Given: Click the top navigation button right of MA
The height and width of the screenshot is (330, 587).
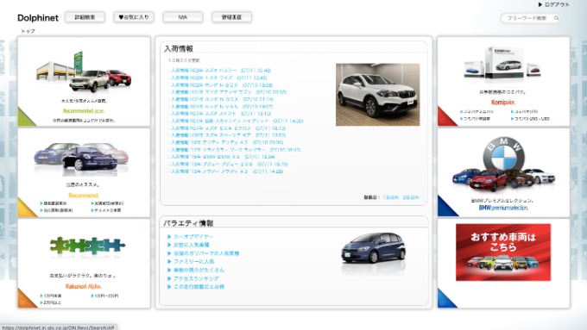Looking at the screenshot, I should [231, 17].
